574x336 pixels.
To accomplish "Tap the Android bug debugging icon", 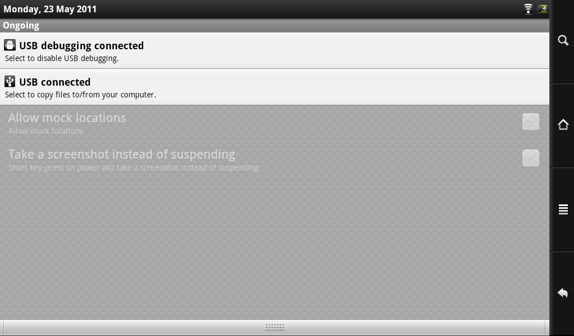I will pos(10,45).
